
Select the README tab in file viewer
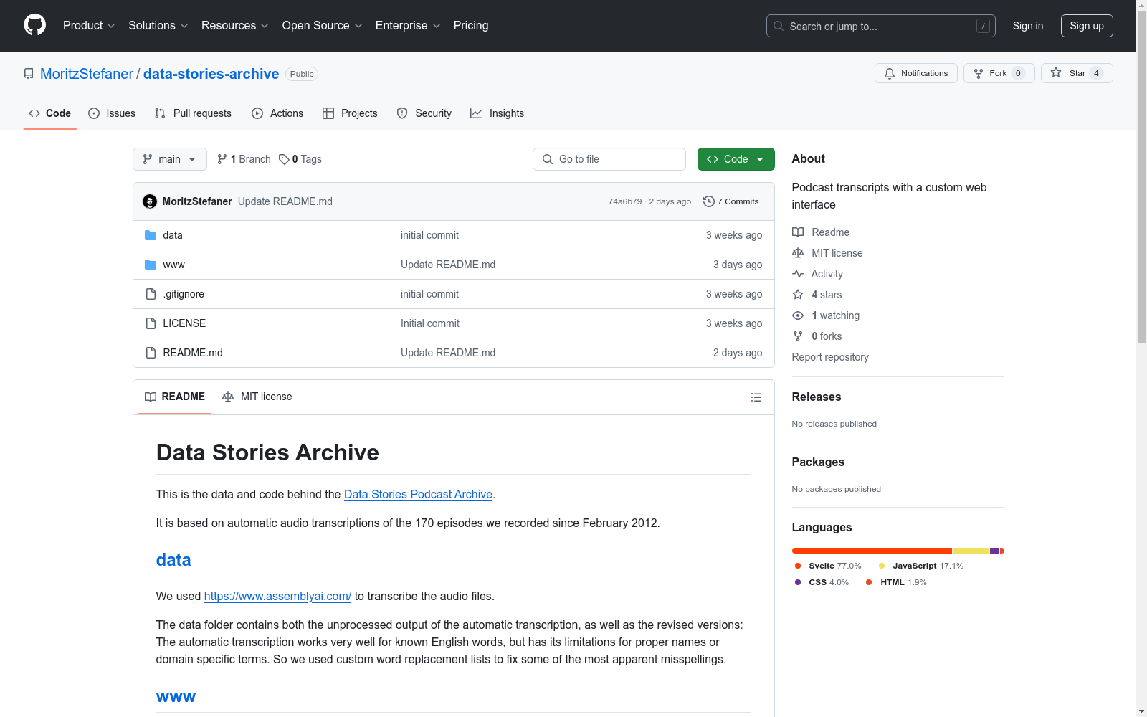click(x=175, y=397)
